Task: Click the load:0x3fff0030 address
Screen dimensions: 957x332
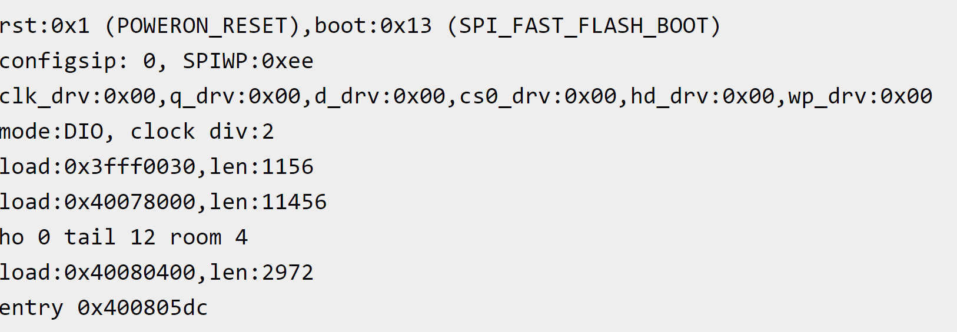Action: [98, 167]
